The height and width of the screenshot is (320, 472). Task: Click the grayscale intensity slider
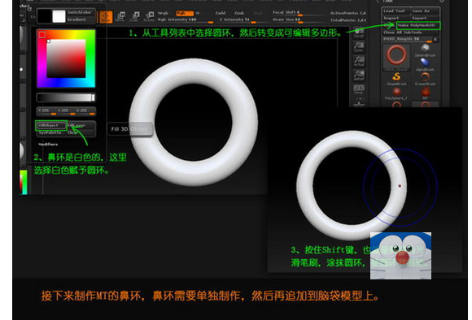coord(66,97)
